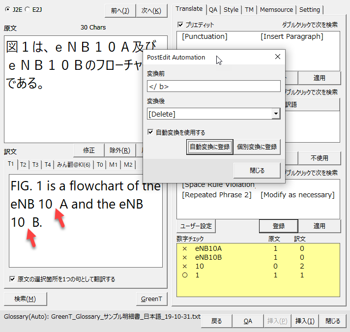
Task: Click the 自動変換に登録 button
Action: point(209,147)
